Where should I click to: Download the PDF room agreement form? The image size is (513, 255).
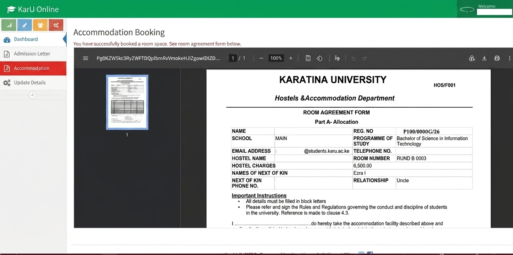click(x=485, y=58)
